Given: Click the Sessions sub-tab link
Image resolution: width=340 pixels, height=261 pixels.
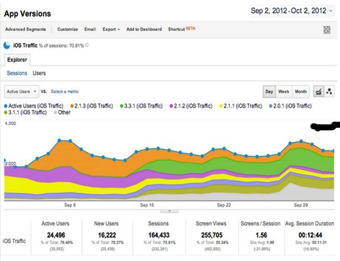Looking at the screenshot, I should tap(17, 74).
